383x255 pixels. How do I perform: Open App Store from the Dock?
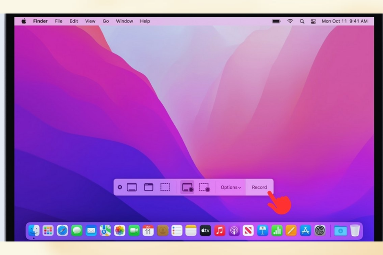305,231
